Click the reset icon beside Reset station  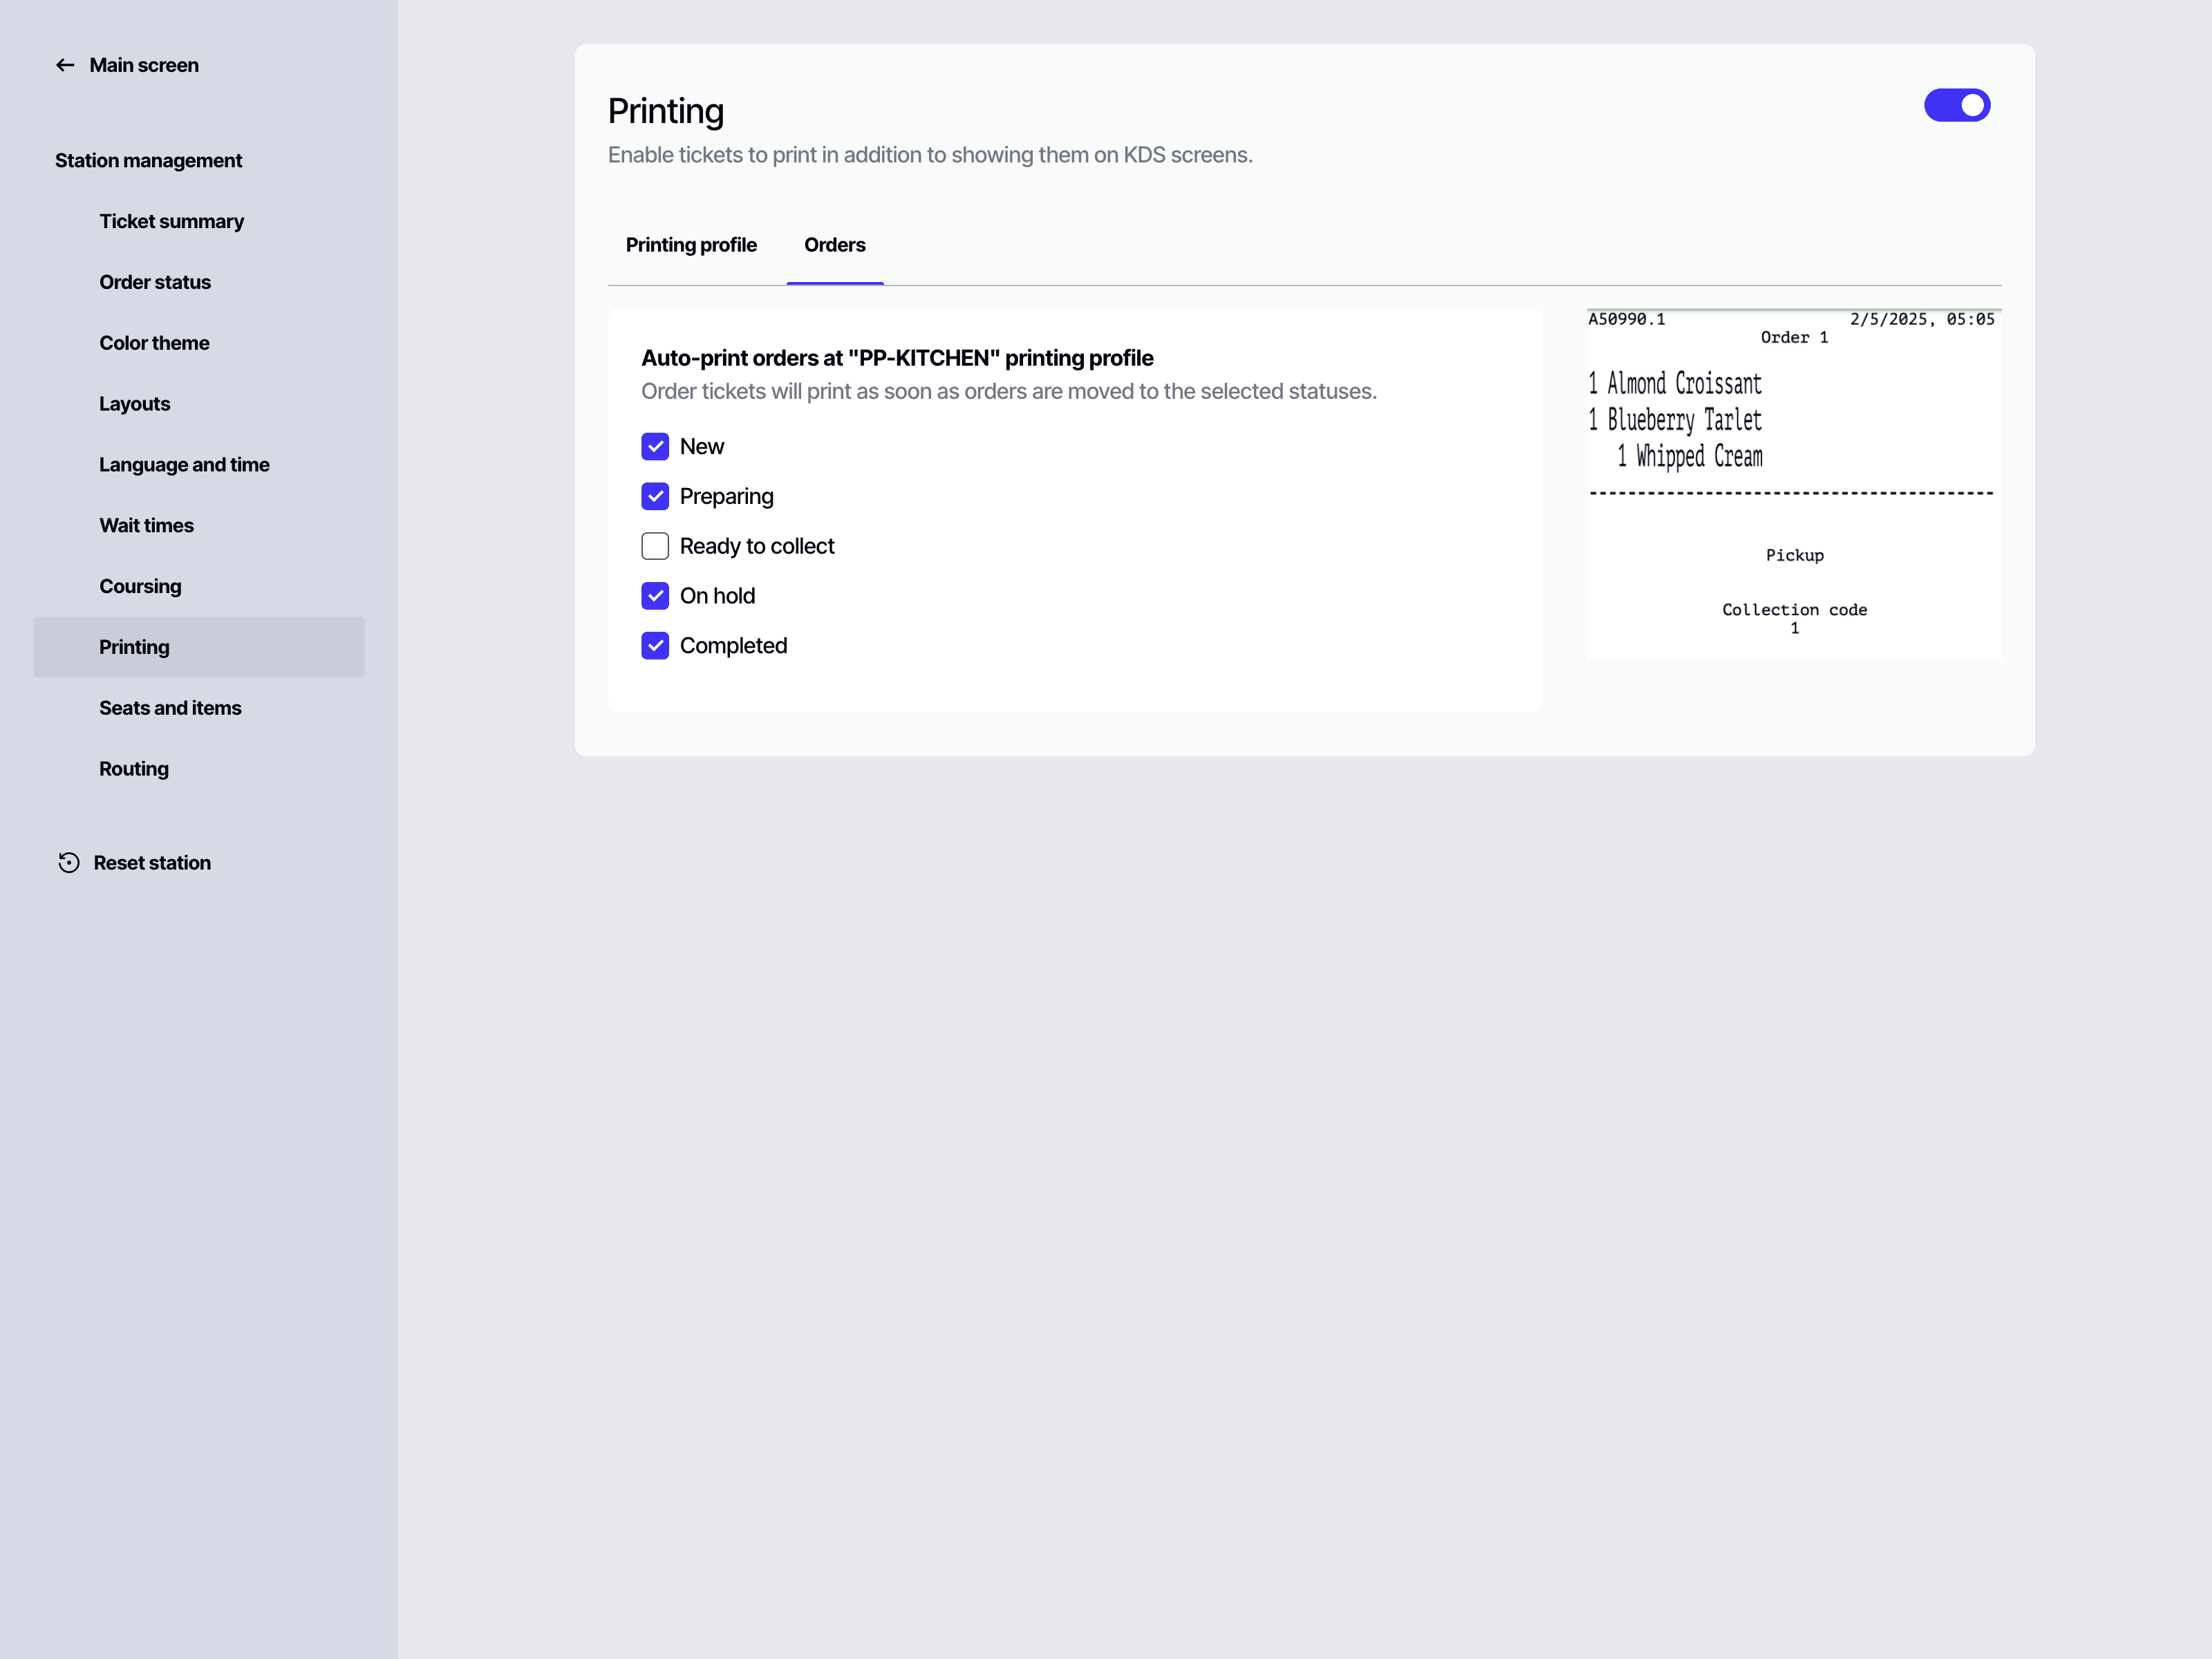click(x=67, y=862)
